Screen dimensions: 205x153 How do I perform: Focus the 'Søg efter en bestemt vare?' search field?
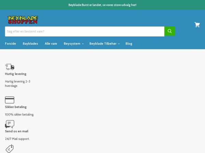pyautogui.click(x=85, y=32)
